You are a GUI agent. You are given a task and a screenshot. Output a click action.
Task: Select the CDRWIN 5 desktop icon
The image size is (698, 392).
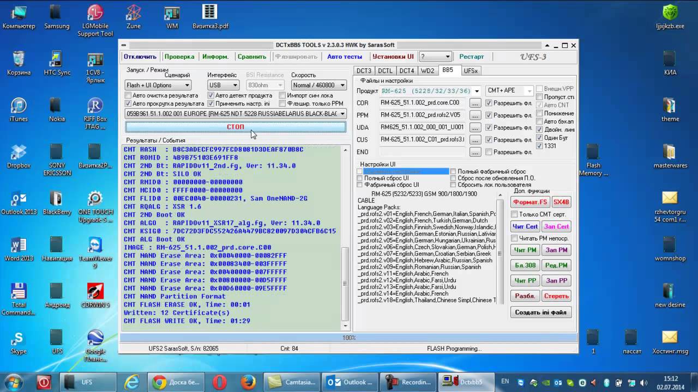point(95,296)
